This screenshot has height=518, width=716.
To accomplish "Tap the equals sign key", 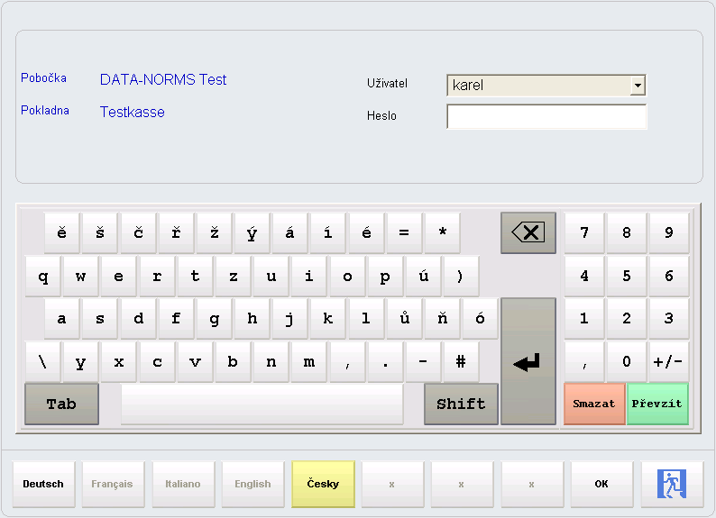I will (404, 232).
